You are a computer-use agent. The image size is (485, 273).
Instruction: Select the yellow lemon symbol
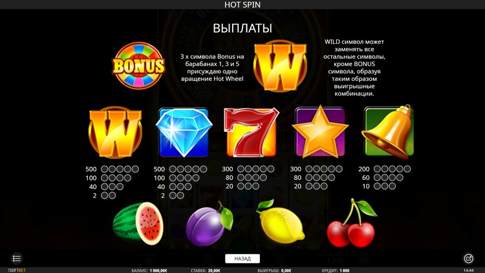[280, 223]
